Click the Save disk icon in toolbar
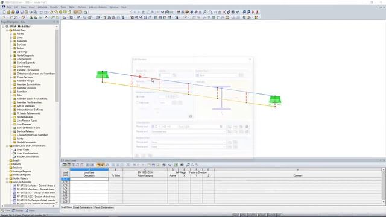Screen dimensions: 386x217 pyautogui.click(x=22, y=12)
